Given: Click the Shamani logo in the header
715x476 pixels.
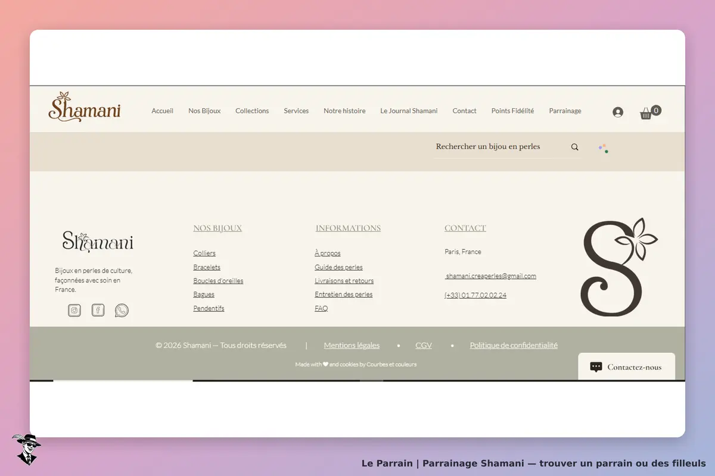Looking at the screenshot, I should point(85,107).
